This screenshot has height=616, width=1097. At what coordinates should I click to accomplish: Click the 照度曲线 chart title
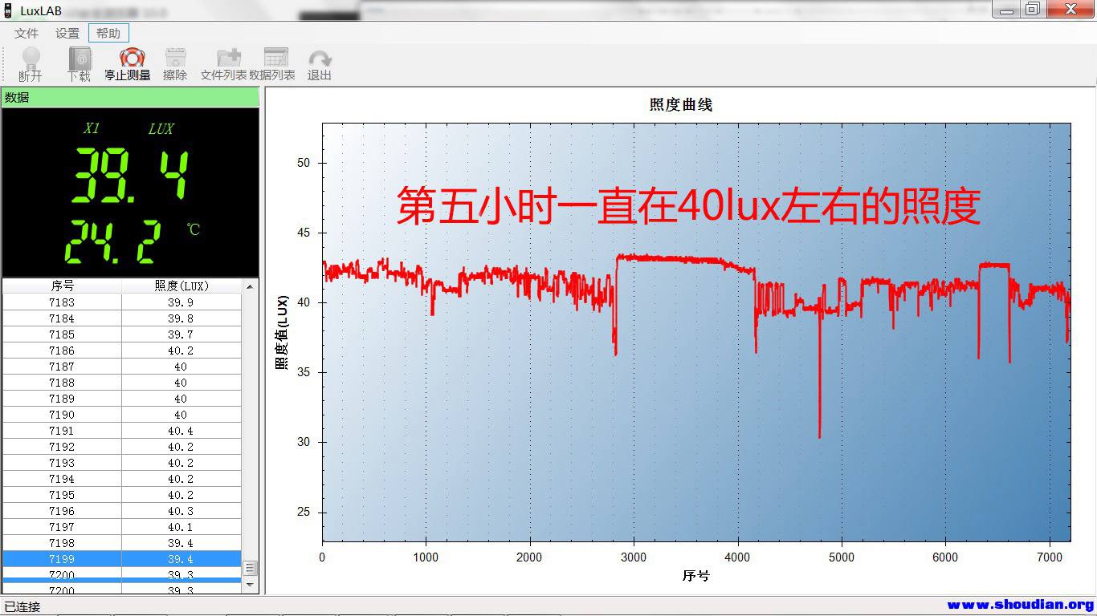(x=680, y=104)
